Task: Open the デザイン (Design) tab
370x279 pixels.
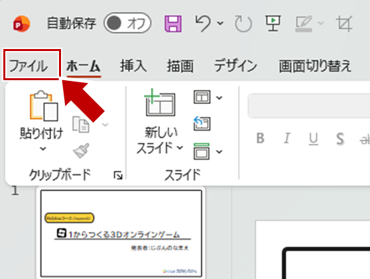Action: [235, 66]
